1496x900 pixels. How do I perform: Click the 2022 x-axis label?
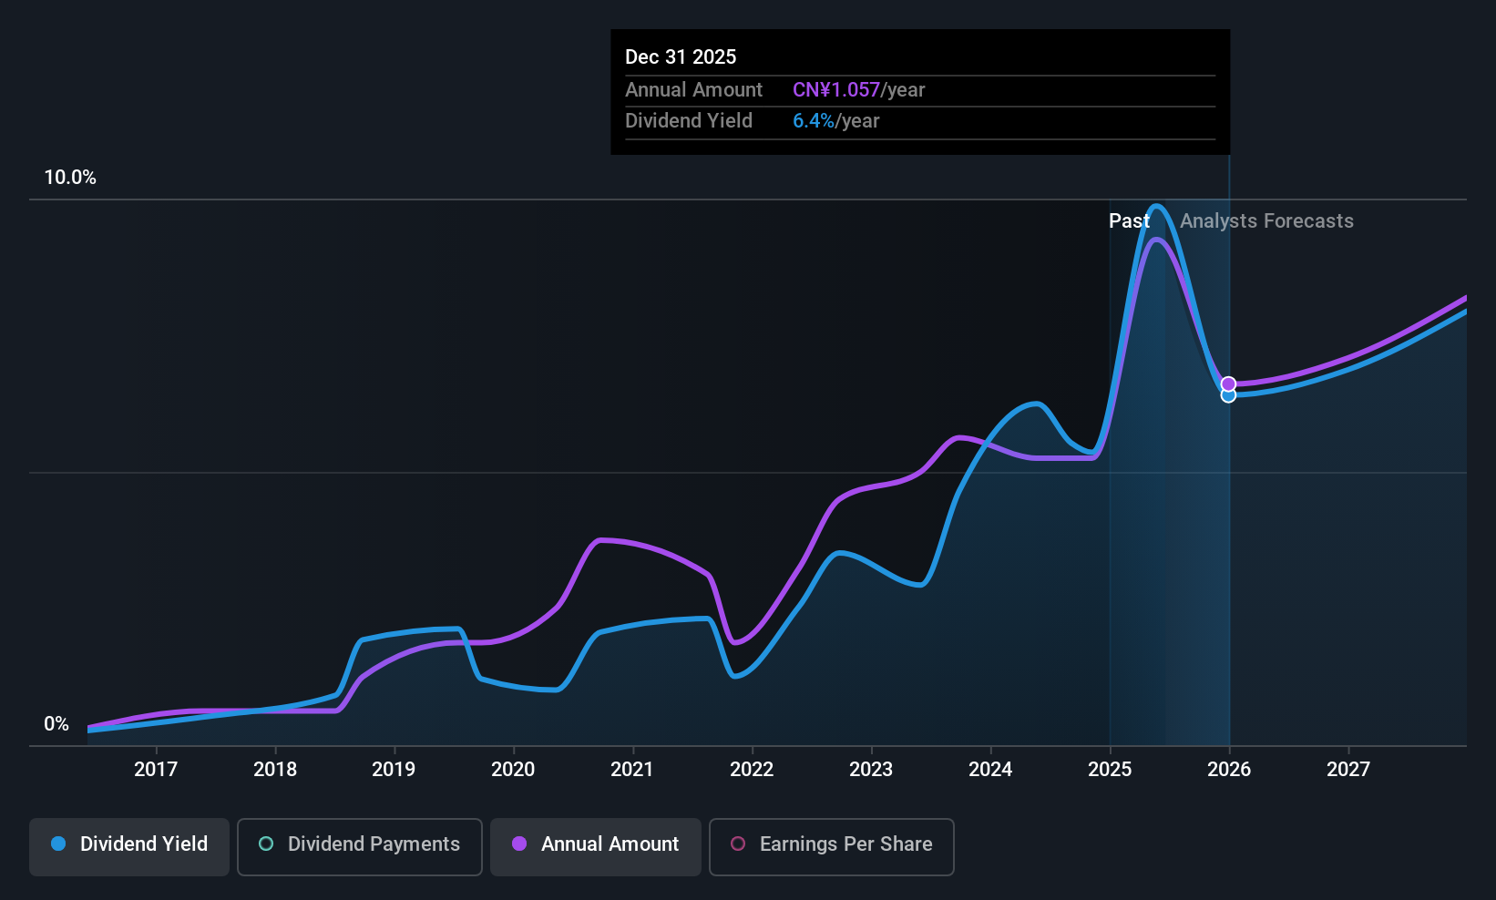coord(752,769)
